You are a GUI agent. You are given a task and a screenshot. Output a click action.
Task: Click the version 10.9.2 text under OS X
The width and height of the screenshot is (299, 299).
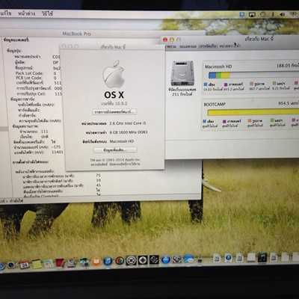tap(114, 103)
